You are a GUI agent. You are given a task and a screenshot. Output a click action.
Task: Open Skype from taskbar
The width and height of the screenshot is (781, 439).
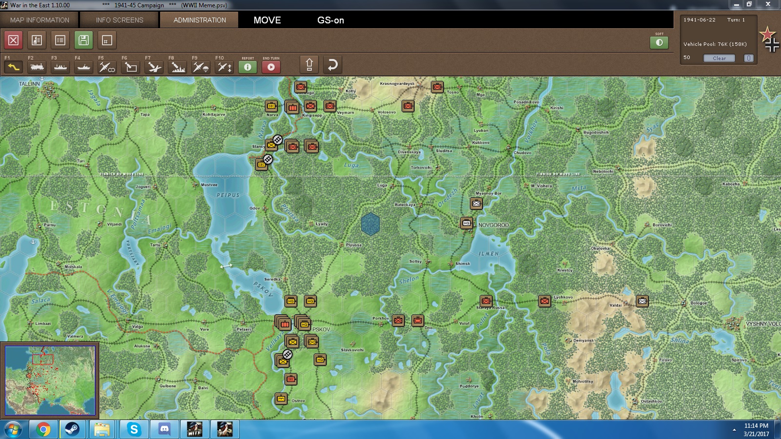[x=134, y=430]
